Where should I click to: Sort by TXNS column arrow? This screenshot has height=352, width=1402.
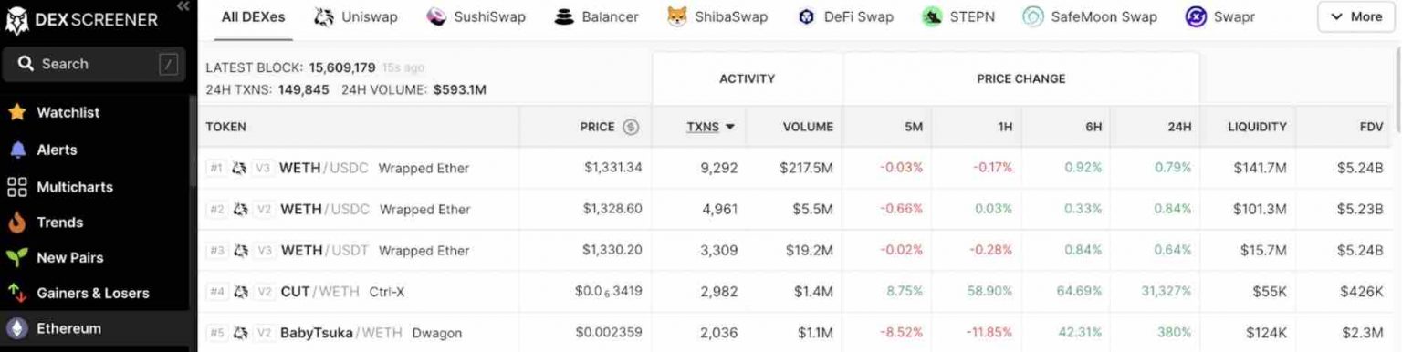[x=730, y=128]
